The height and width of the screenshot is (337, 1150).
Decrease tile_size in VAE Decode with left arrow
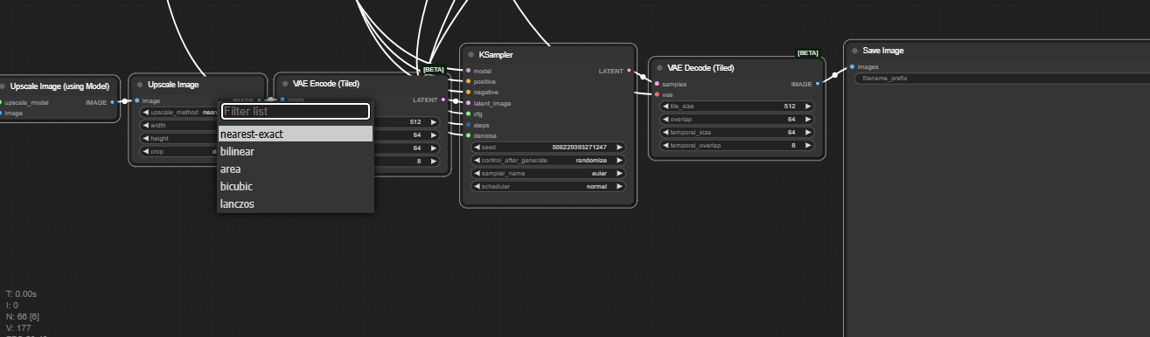pyautogui.click(x=665, y=106)
